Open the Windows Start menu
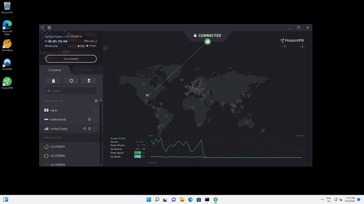 (149, 199)
